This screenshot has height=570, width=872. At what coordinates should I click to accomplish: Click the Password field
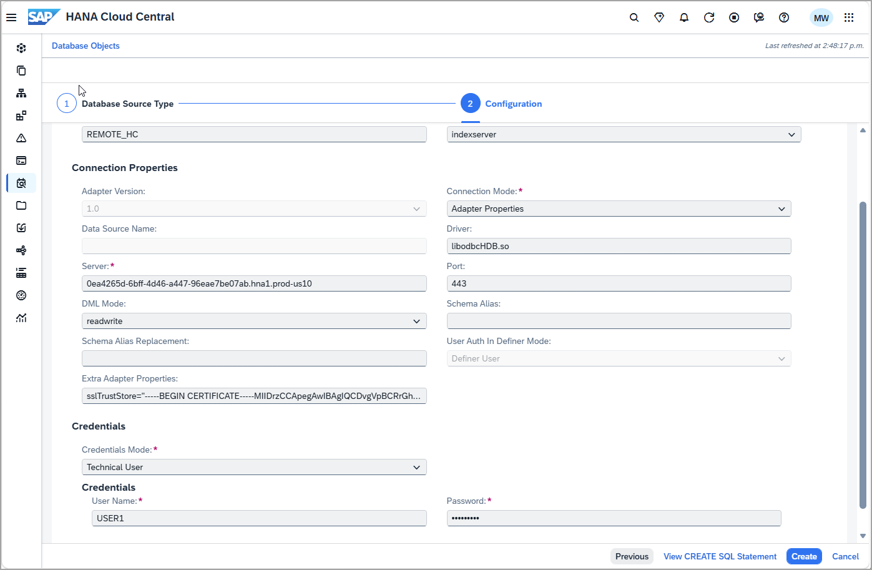[614, 518]
